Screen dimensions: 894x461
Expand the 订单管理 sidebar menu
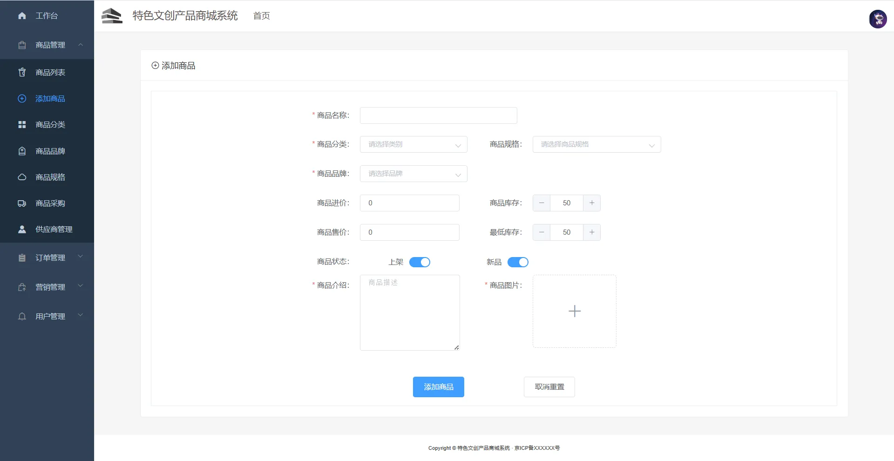click(50, 258)
